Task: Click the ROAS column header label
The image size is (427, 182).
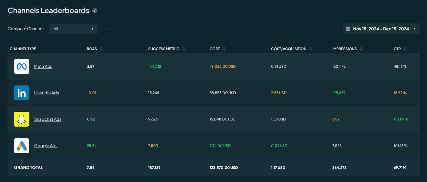Action: pos(92,49)
